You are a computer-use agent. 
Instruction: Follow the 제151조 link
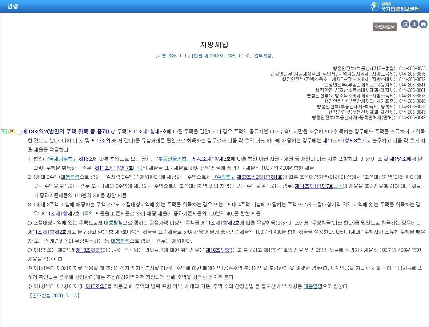[398, 159]
